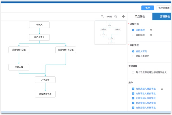This screenshot has width=172, height=115.
Task: Click help icon beside 允许发起人撤回审批
Action: [162, 89]
